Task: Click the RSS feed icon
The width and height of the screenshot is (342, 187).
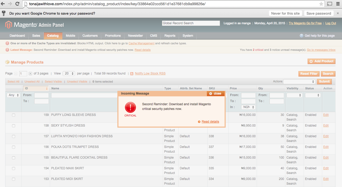Action: coord(132,74)
